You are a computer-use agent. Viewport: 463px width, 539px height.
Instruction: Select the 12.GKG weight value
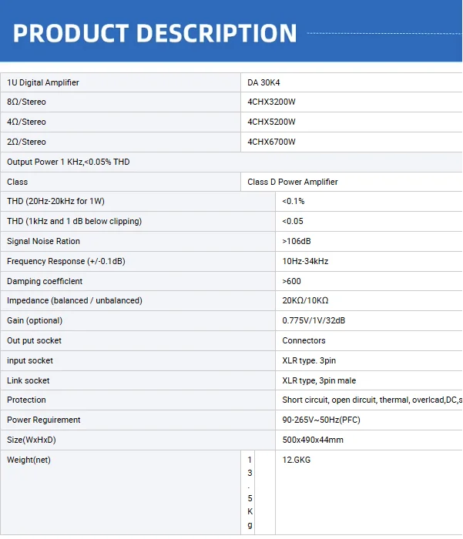pos(296,460)
